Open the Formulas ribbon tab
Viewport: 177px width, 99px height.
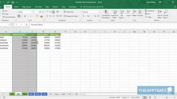(38, 7)
